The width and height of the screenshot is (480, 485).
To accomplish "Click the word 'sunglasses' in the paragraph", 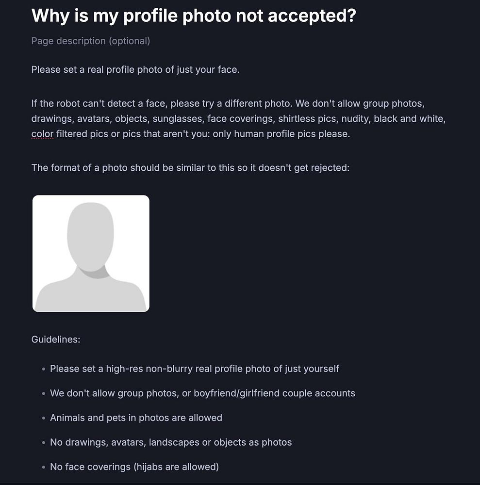I will (x=177, y=118).
